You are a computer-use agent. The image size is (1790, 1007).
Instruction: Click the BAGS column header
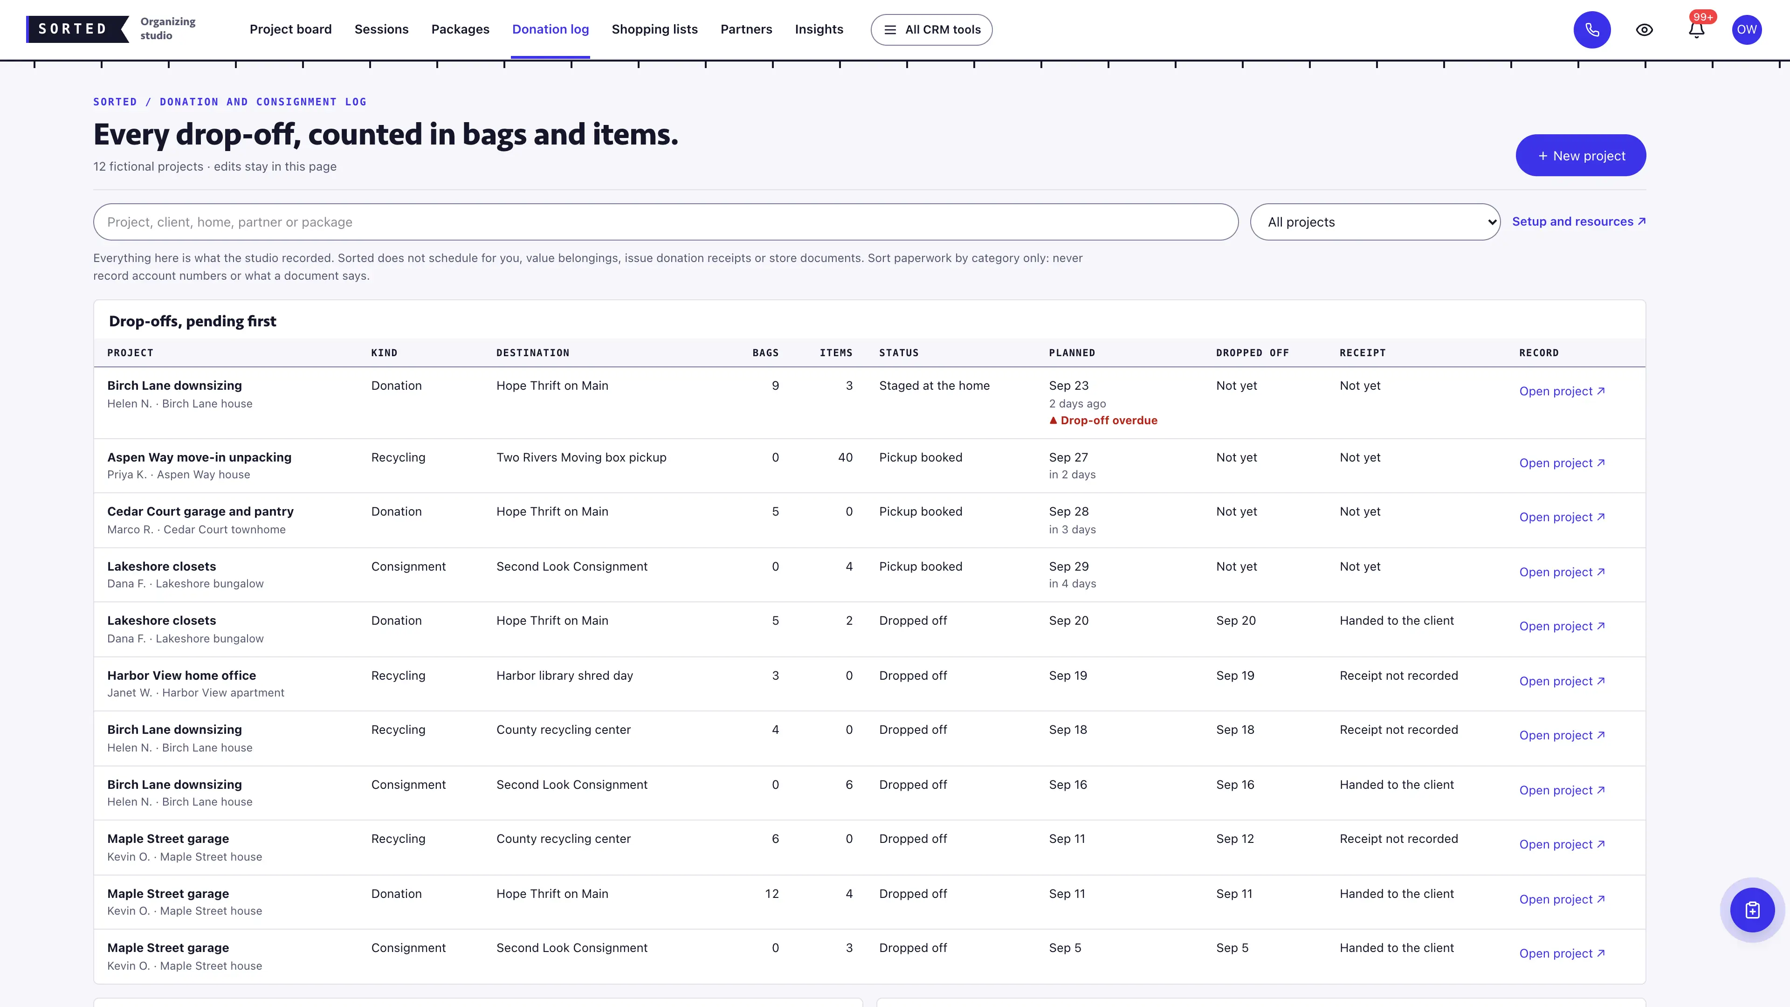(765, 353)
